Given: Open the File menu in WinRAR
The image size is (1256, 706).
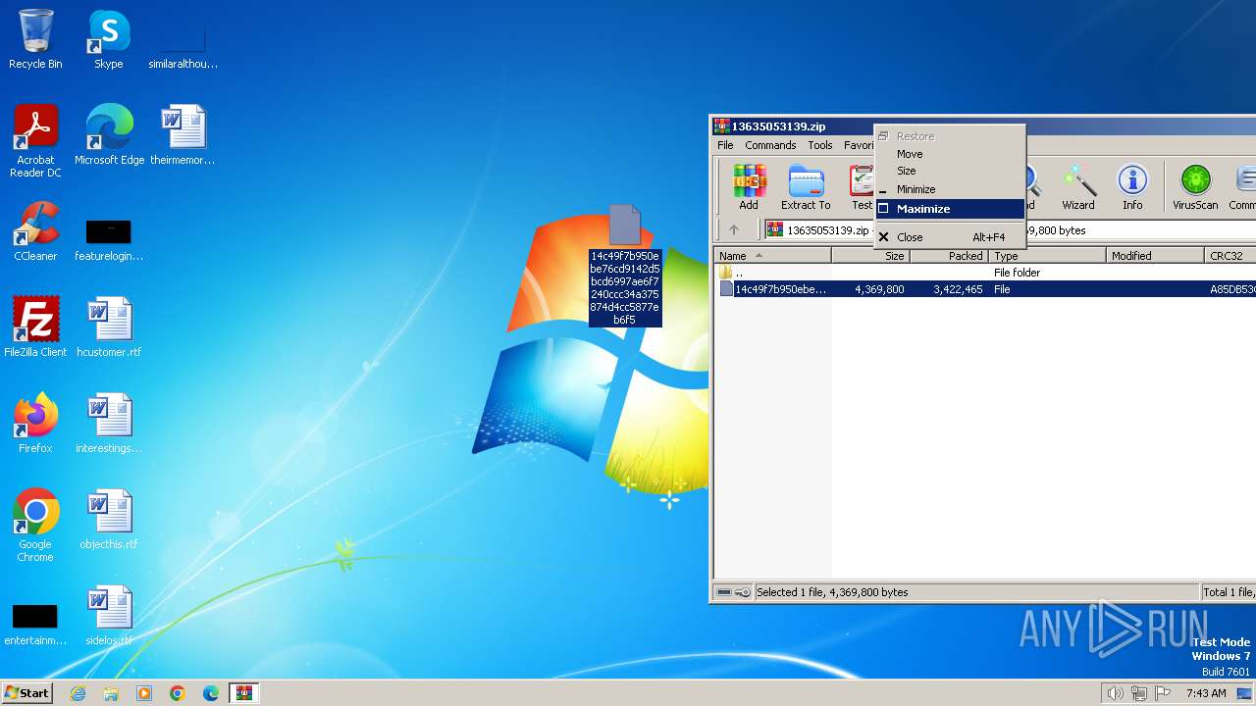Looking at the screenshot, I should [x=725, y=145].
